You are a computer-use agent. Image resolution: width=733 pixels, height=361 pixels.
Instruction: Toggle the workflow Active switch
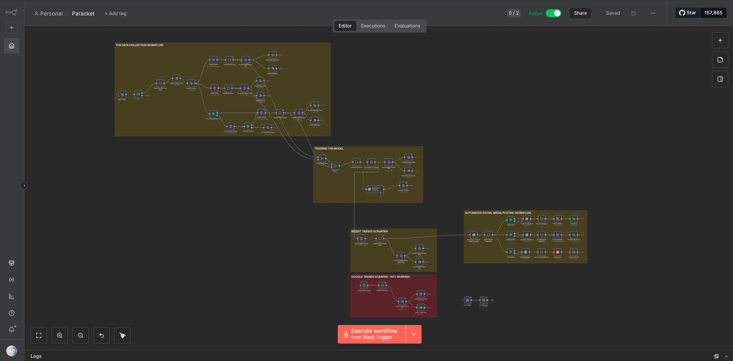[553, 13]
